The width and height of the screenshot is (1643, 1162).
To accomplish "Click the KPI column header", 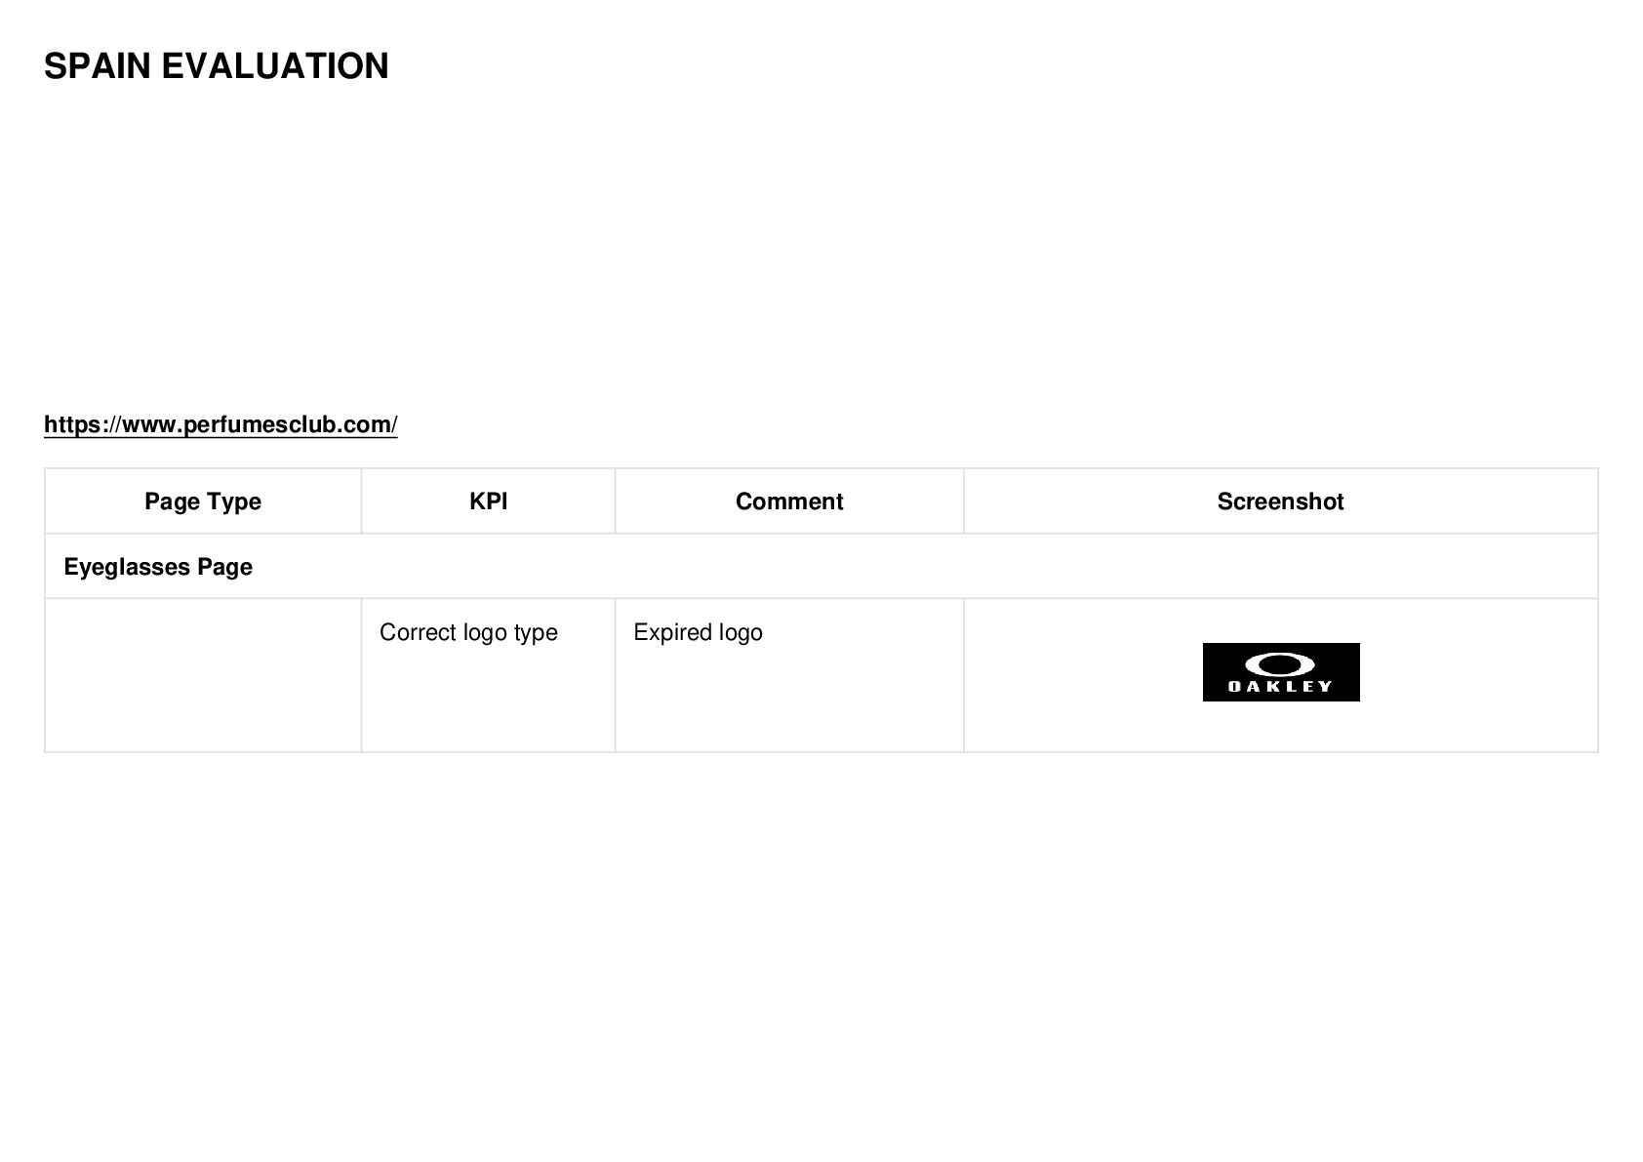I will coord(488,501).
